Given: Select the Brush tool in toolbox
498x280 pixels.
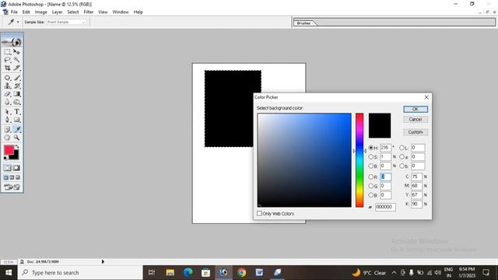Looking at the screenshot, I should [17, 78].
